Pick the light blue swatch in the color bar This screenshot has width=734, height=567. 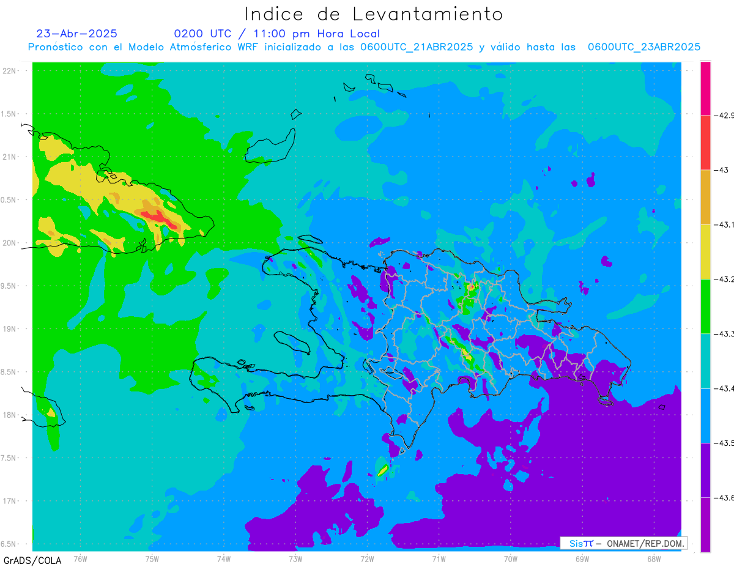[705, 415]
